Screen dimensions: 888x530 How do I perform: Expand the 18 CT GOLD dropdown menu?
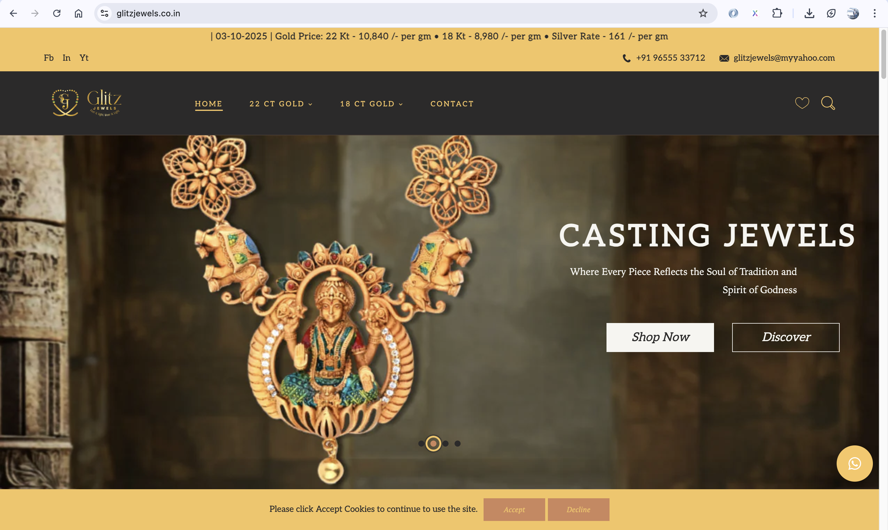coord(371,104)
